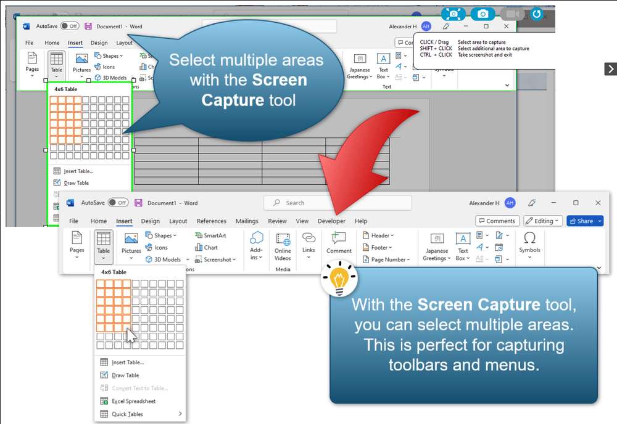Open the Shapes dropdown in front capture
This screenshot has height=424, width=617.
pyautogui.click(x=161, y=235)
